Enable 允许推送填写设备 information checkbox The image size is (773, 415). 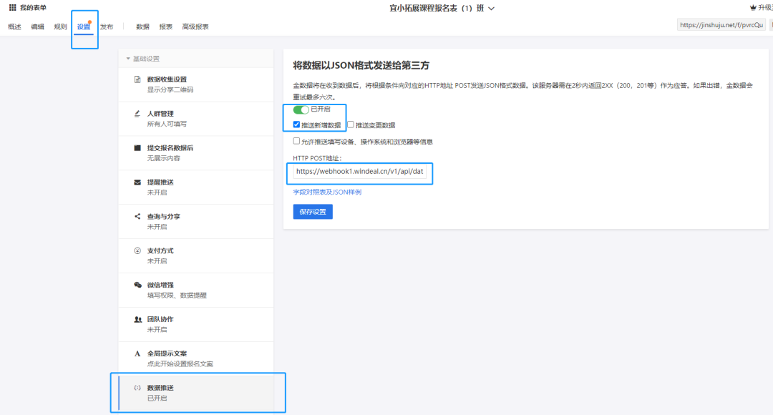tap(296, 141)
